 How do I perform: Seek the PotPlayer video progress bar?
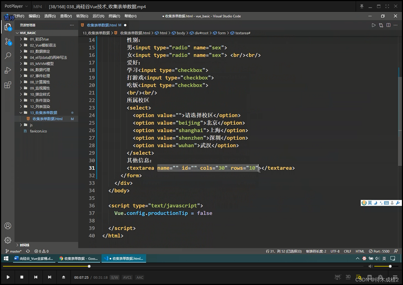click(x=183, y=266)
